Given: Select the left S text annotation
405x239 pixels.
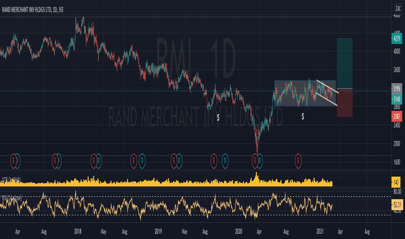Looking at the screenshot, I should coord(218,118).
